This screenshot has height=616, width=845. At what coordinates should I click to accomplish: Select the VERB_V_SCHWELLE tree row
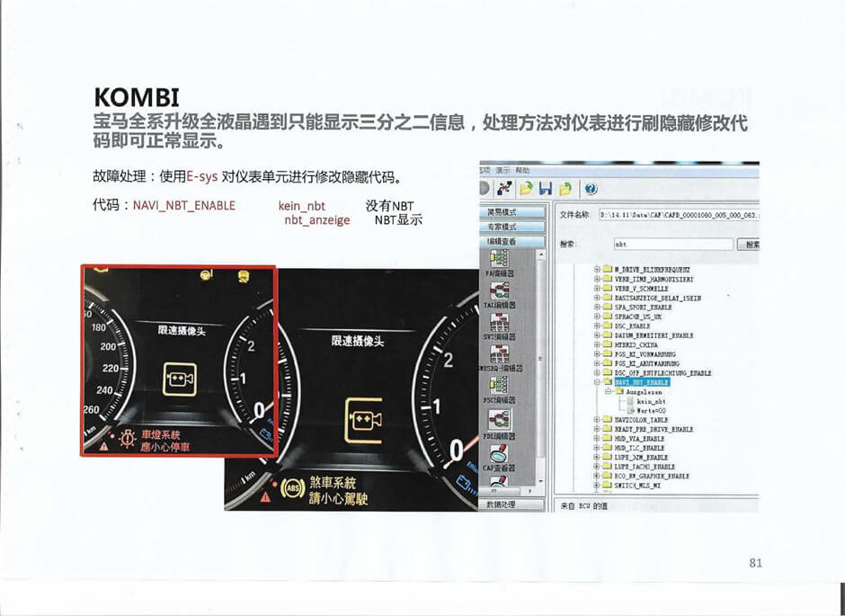pos(641,289)
